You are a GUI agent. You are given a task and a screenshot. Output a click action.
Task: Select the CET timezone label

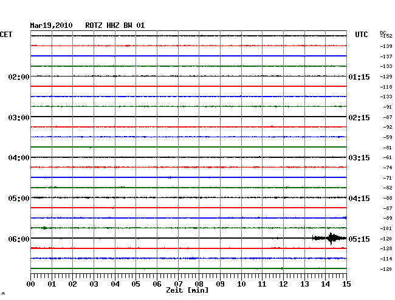point(6,35)
